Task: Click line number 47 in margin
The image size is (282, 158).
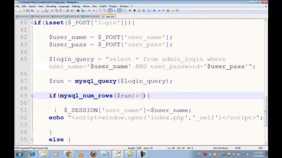Action: 23,81
